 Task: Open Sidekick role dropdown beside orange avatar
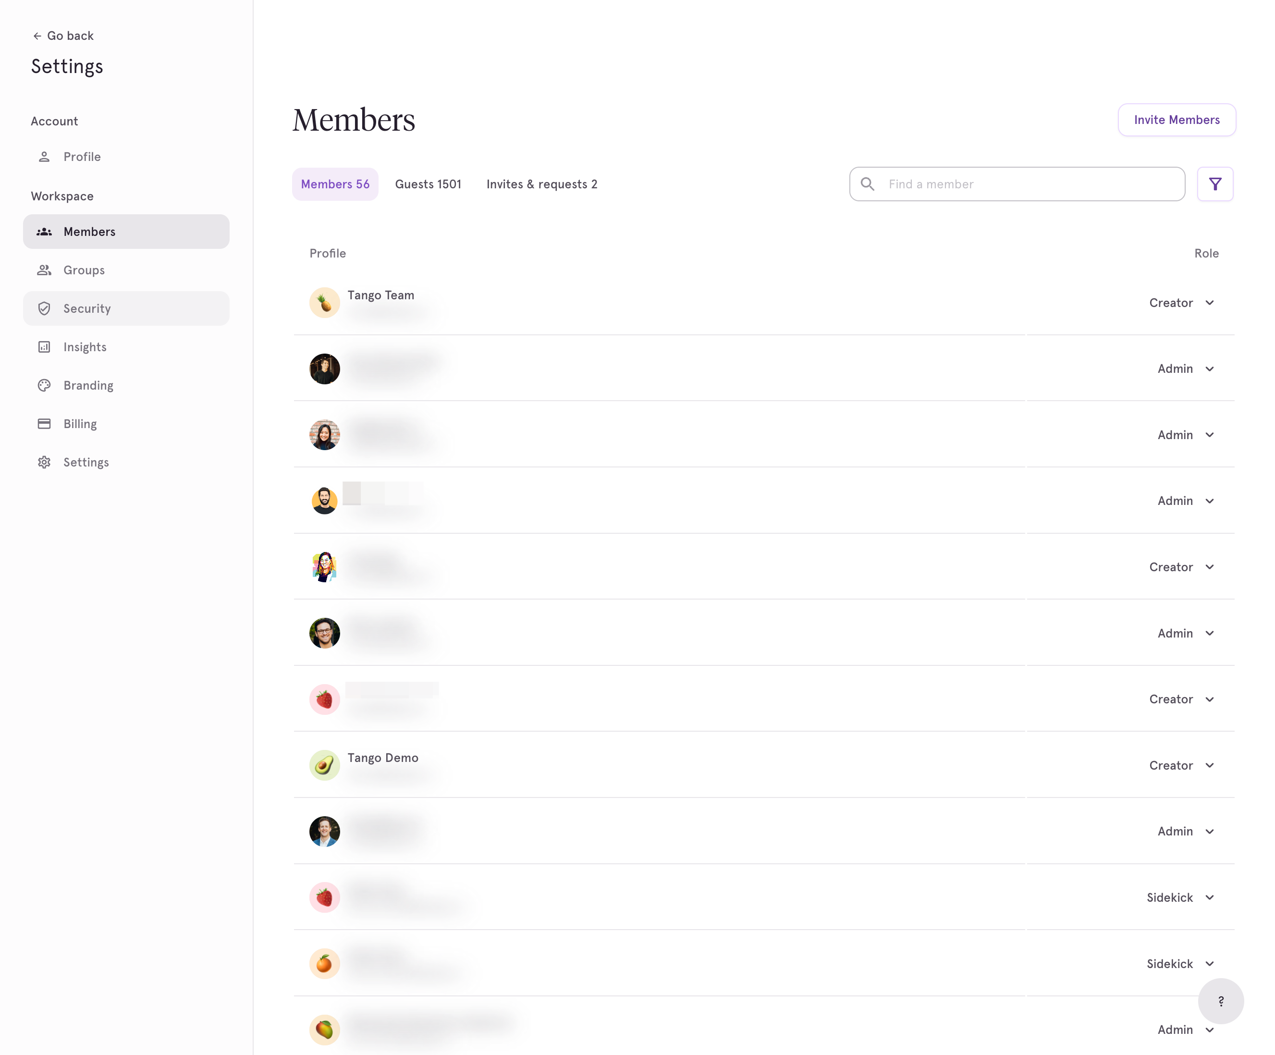[1180, 963]
